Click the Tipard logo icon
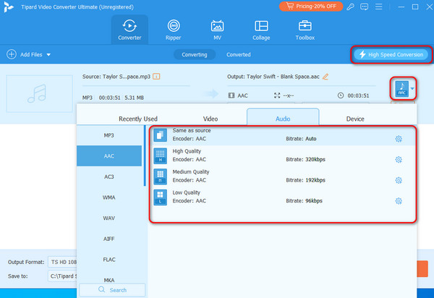This screenshot has height=298, width=434. click(x=8, y=7)
